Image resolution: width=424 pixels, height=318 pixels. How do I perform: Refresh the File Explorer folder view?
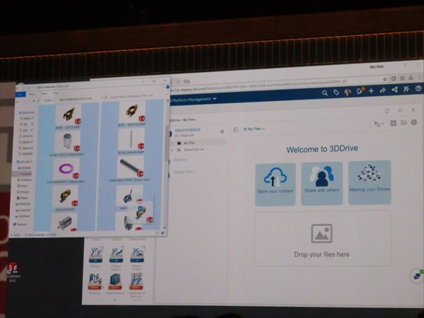106,98
